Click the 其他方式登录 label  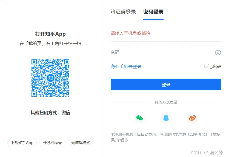coord(166,102)
